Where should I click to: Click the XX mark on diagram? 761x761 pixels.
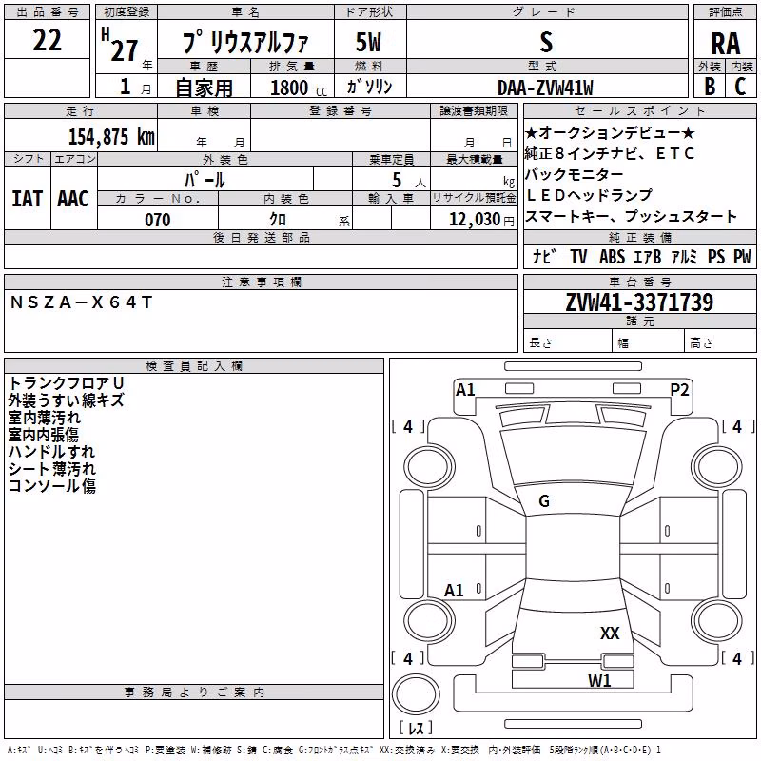[610, 633]
